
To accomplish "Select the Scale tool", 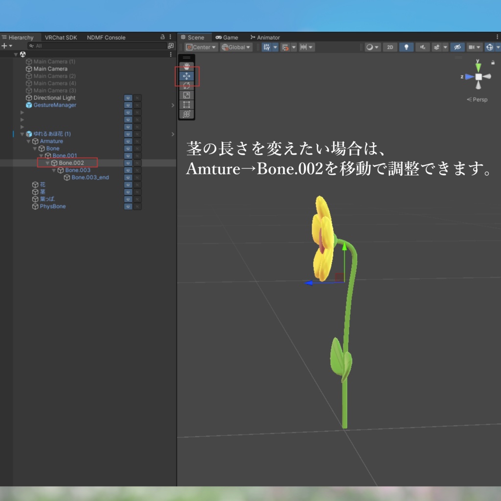I will [x=186, y=95].
